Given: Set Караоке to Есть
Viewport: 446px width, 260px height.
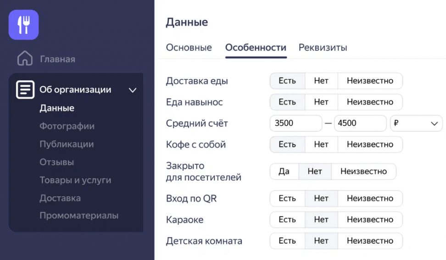Looking at the screenshot, I should coord(287,220).
